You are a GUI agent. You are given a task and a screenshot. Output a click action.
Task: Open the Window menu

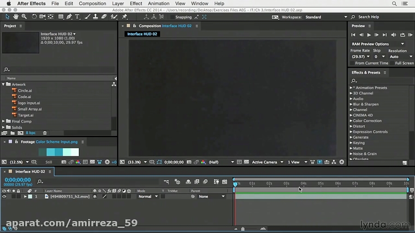tap(200, 3)
